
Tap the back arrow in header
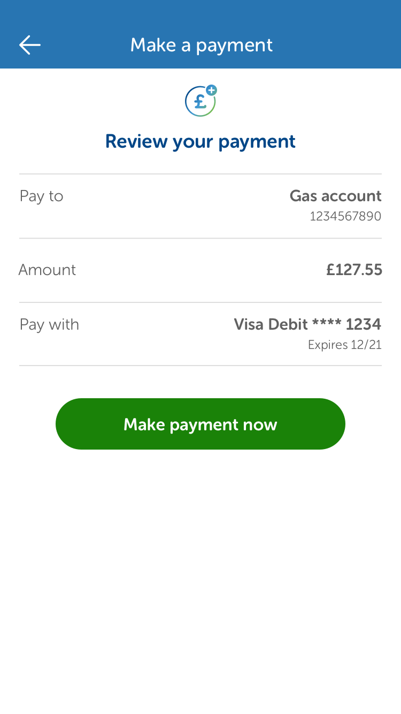coord(30,45)
